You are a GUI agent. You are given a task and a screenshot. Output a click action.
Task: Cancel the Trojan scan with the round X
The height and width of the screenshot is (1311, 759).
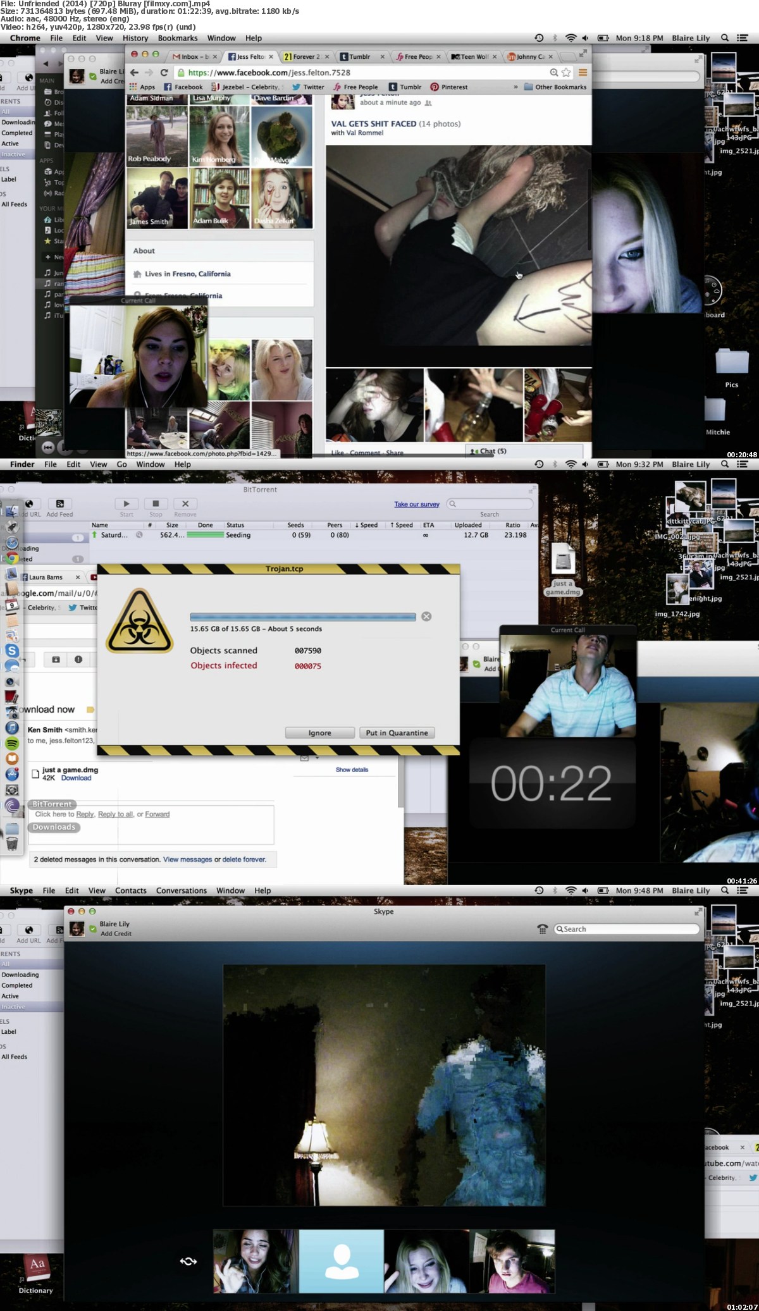click(426, 617)
